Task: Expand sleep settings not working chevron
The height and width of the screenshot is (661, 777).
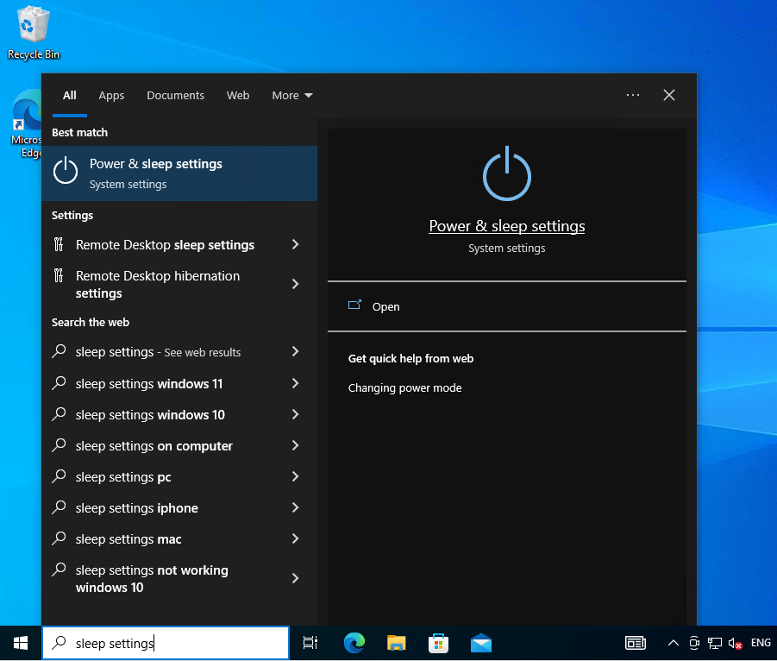Action: tap(295, 577)
